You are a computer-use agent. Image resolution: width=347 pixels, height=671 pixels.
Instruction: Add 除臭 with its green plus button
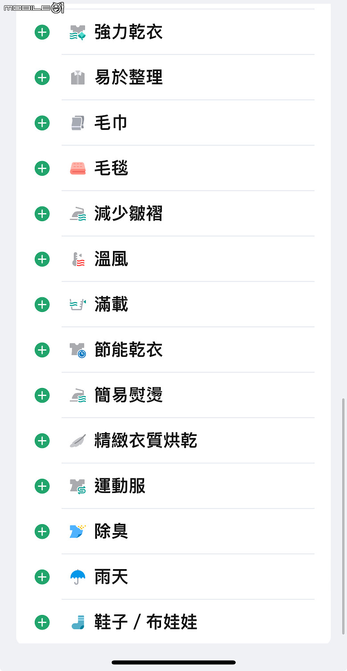pos(42,532)
